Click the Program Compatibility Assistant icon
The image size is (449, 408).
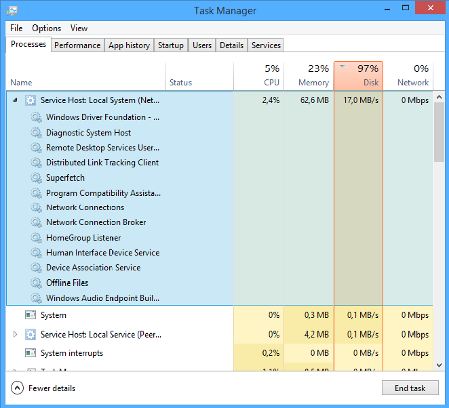coord(37,193)
